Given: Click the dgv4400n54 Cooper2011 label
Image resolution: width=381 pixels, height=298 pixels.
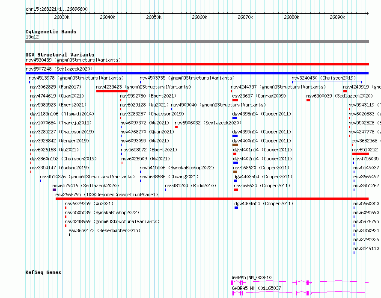Looking at the screenshot, I should 262,141.
